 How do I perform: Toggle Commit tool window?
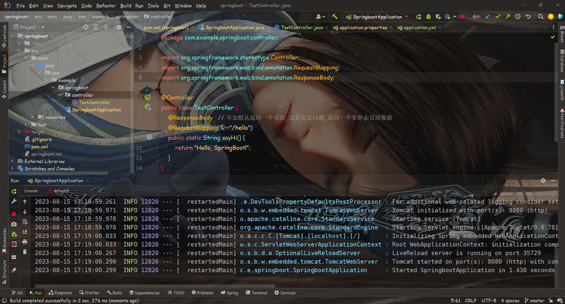coord(4,89)
